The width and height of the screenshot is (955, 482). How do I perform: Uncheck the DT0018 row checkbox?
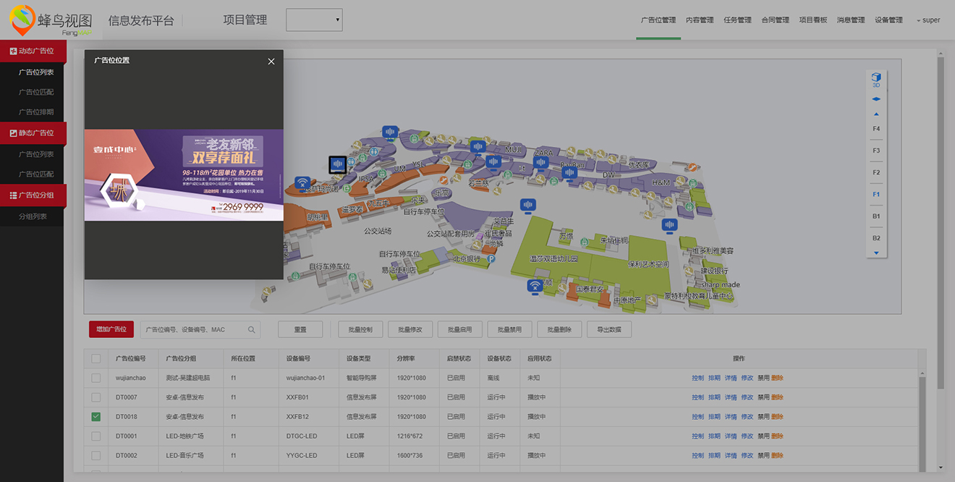click(x=96, y=417)
